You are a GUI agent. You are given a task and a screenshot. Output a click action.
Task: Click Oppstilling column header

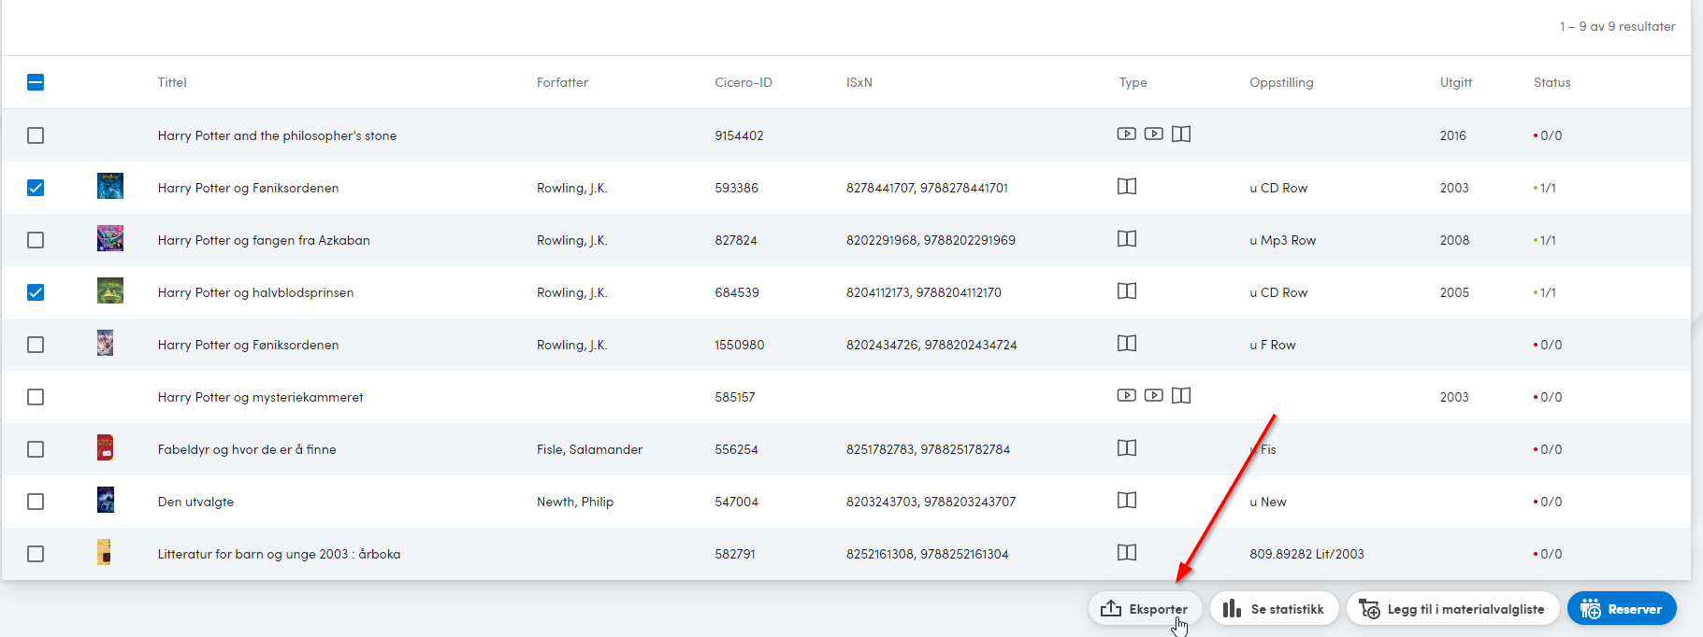click(1281, 82)
